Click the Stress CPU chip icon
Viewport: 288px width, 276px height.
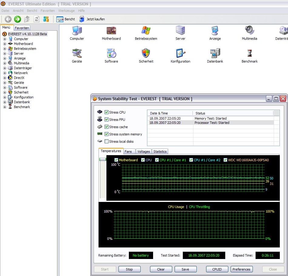tap(100, 112)
